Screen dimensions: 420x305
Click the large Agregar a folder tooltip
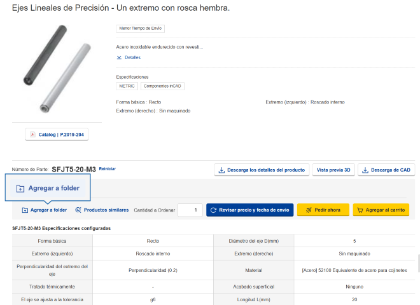coord(48,188)
